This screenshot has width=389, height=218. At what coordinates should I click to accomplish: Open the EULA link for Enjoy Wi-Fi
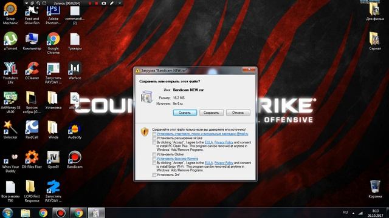click(x=208, y=163)
